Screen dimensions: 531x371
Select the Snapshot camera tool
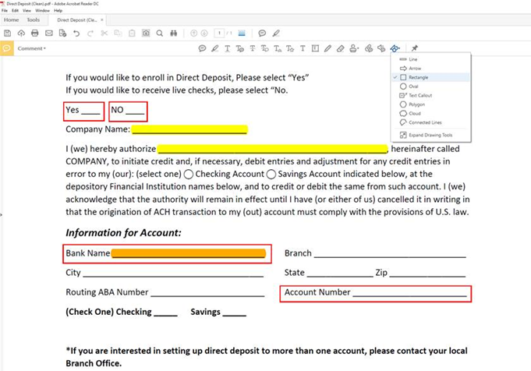[146, 34]
